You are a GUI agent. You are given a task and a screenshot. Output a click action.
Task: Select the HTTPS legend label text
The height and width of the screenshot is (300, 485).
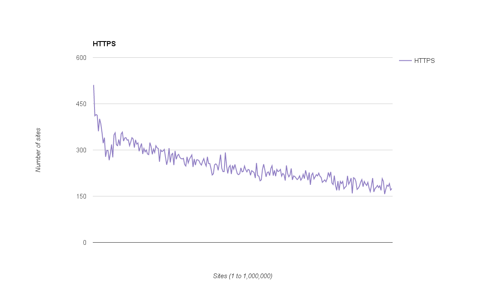point(424,61)
